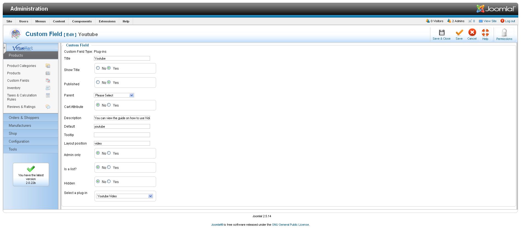Viewport: 521px width, 241px height.
Task: Click the Save & Close disk icon
Action: pyautogui.click(x=442, y=33)
